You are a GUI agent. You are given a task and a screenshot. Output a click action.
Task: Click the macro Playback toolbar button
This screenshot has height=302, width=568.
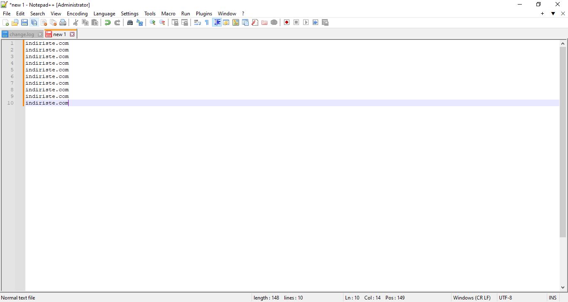pyautogui.click(x=306, y=22)
